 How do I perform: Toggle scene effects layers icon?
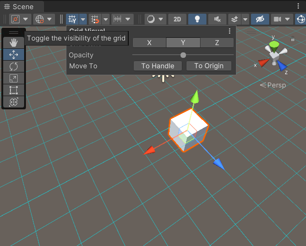235,19
